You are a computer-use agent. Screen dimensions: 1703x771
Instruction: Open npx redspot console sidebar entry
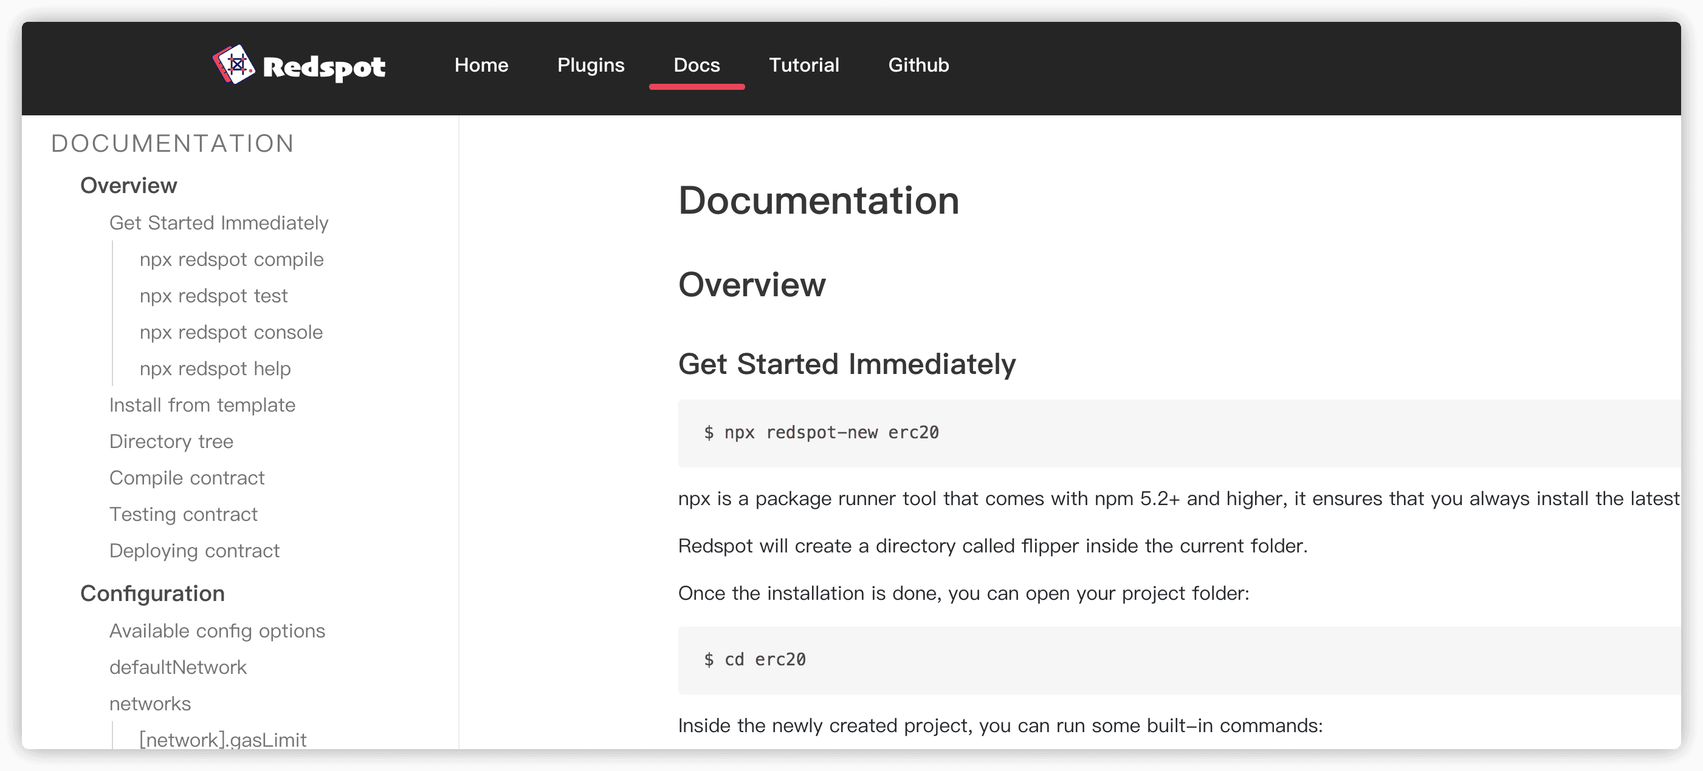click(x=231, y=332)
